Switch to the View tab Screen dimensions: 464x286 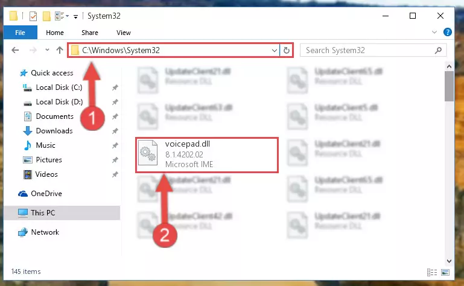124,33
